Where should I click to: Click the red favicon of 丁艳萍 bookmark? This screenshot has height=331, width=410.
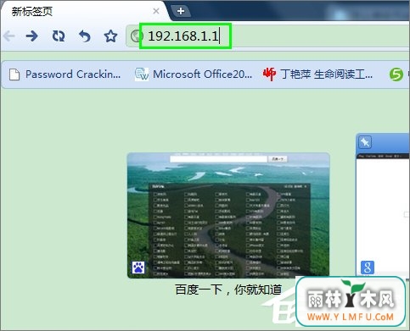[x=269, y=74]
